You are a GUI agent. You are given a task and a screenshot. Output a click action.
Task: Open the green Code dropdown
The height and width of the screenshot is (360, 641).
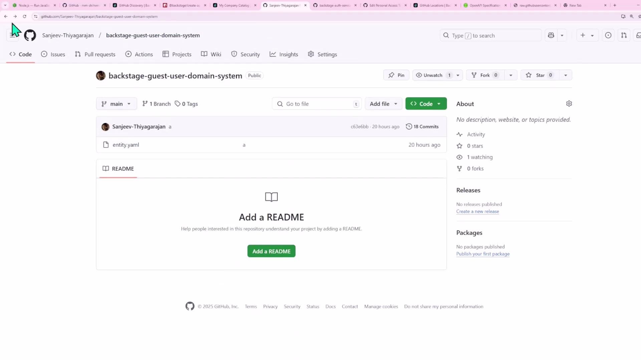pos(426,104)
